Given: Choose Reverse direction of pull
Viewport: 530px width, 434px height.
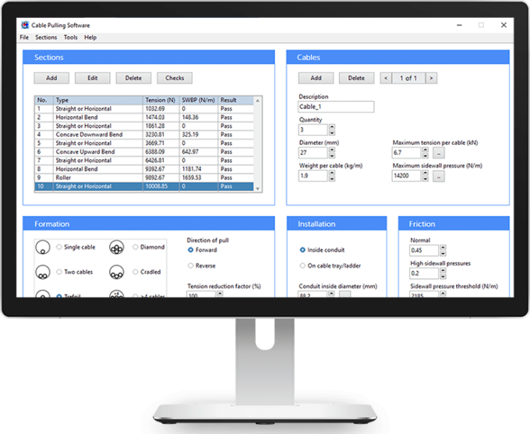Looking at the screenshot, I should click(191, 266).
